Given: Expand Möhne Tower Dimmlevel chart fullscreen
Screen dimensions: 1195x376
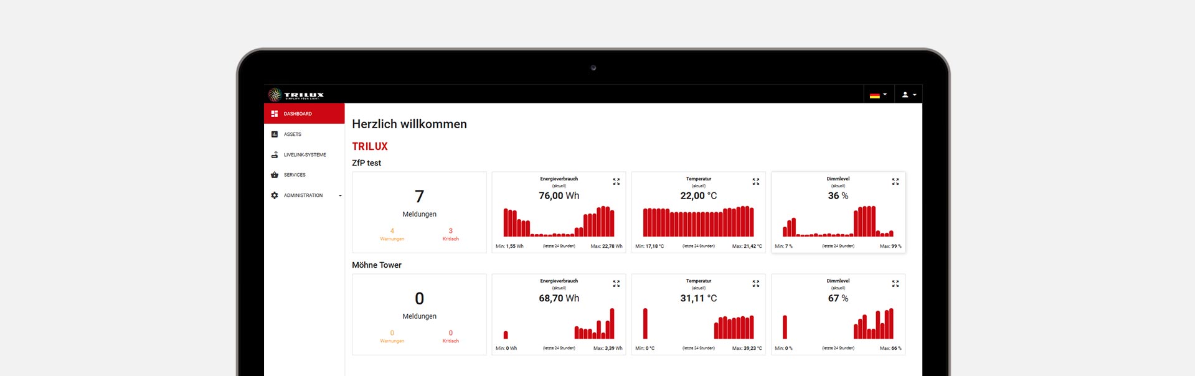Looking at the screenshot, I should [x=895, y=284].
